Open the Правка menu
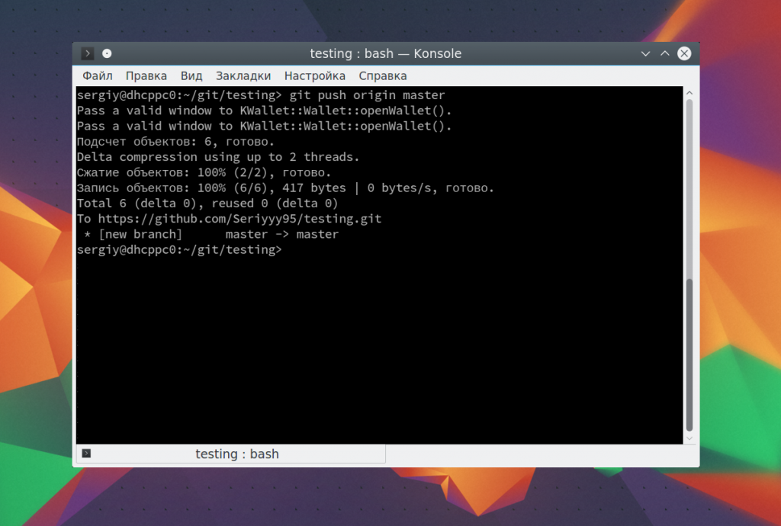This screenshot has width=781, height=526. (x=146, y=76)
